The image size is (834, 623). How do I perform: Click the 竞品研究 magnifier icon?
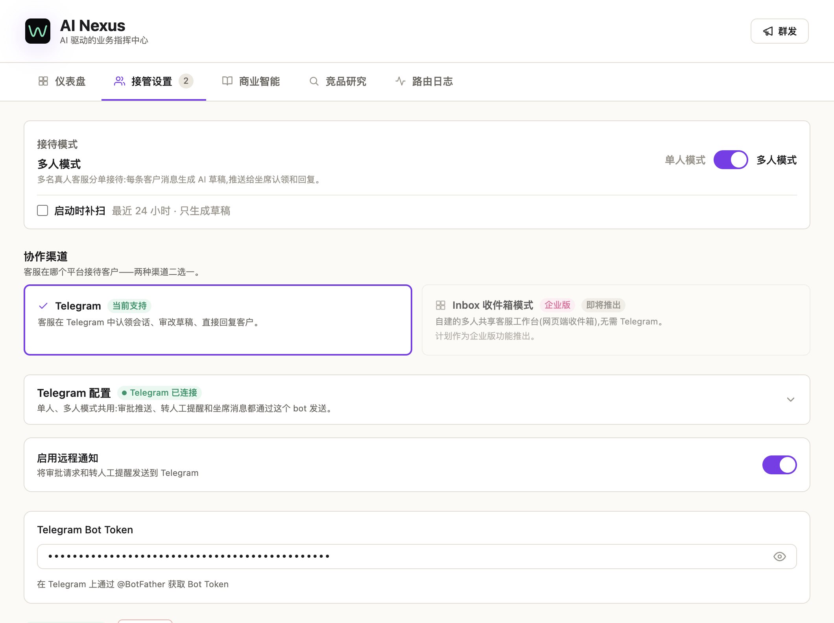(314, 81)
